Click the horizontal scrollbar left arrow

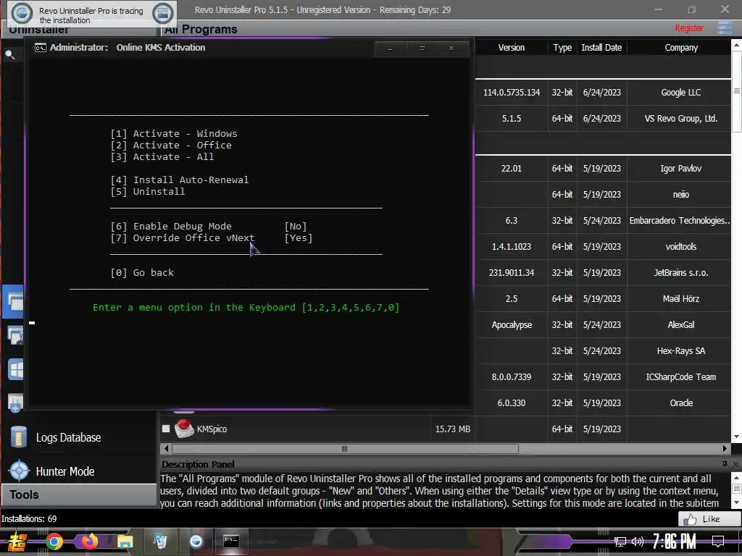(x=166, y=448)
